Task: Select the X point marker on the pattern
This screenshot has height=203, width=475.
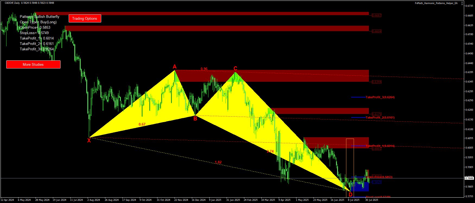Action: point(89,140)
